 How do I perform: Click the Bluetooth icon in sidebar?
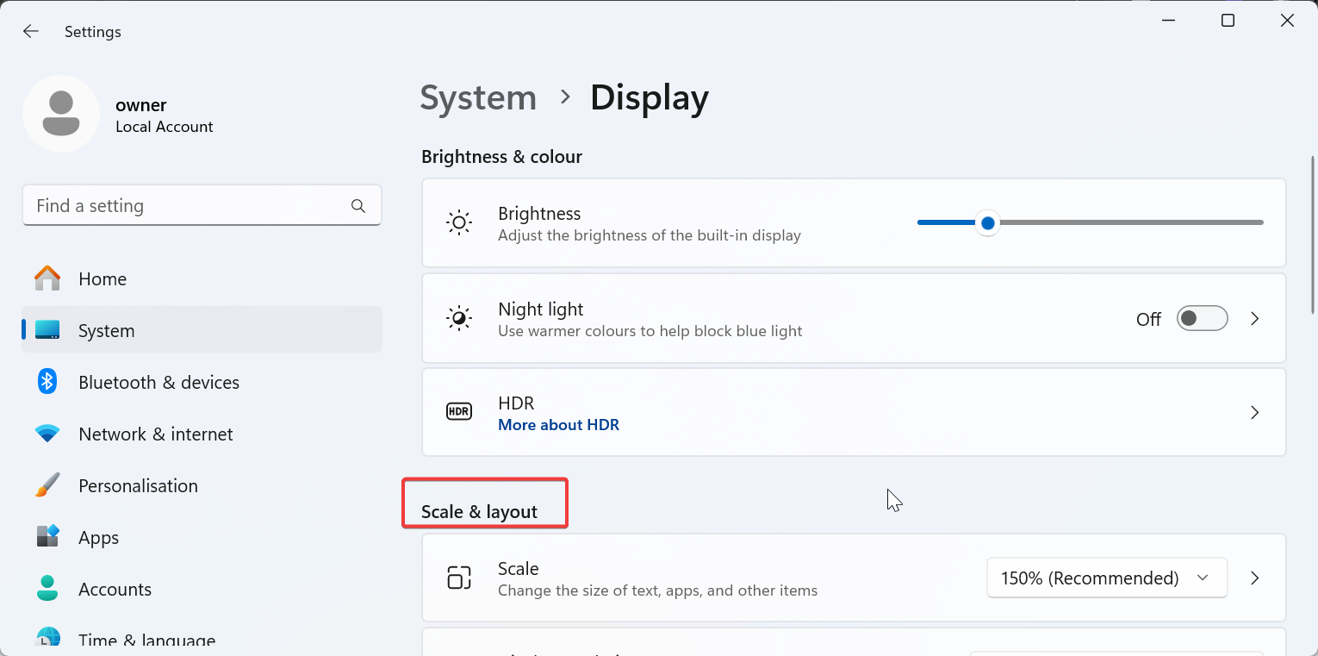pos(47,382)
